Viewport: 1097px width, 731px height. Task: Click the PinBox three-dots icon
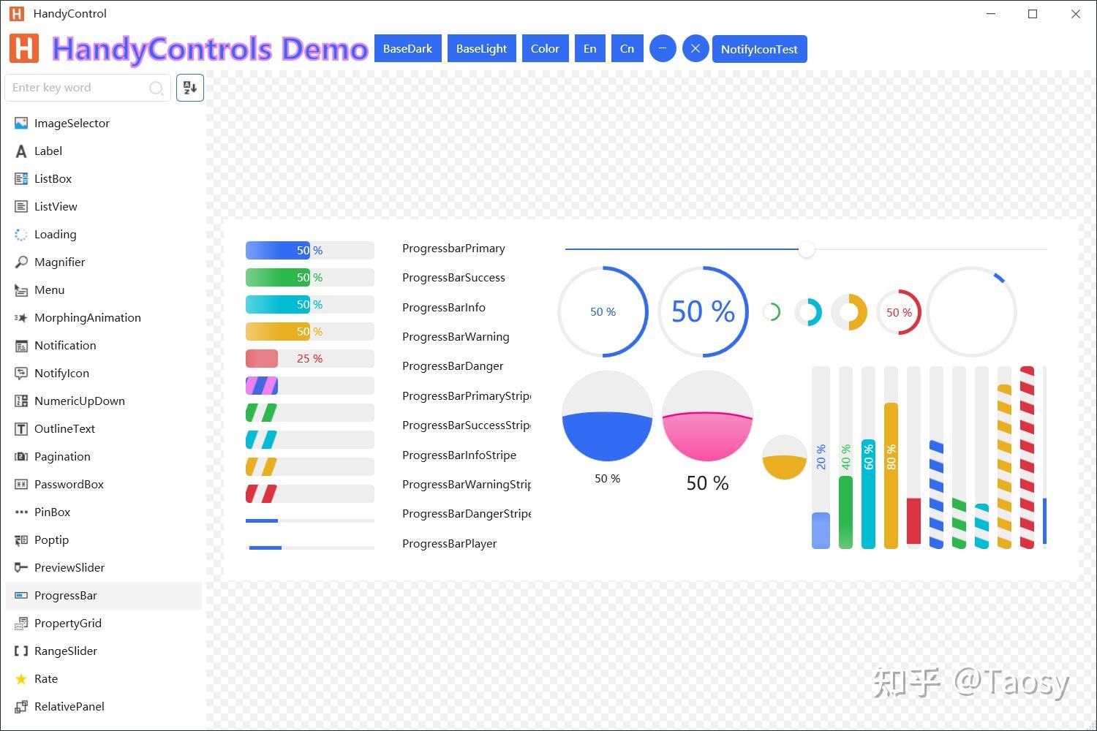click(x=21, y=512)
